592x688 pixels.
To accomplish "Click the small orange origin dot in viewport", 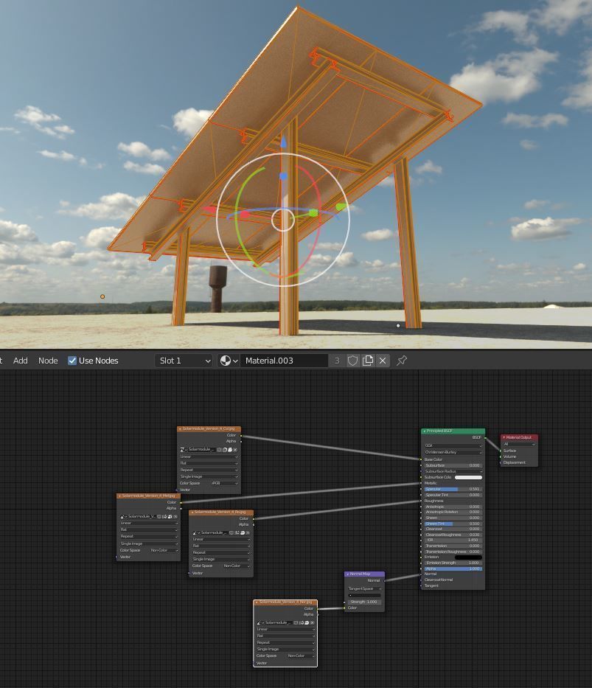I will (x=102, y=296).
